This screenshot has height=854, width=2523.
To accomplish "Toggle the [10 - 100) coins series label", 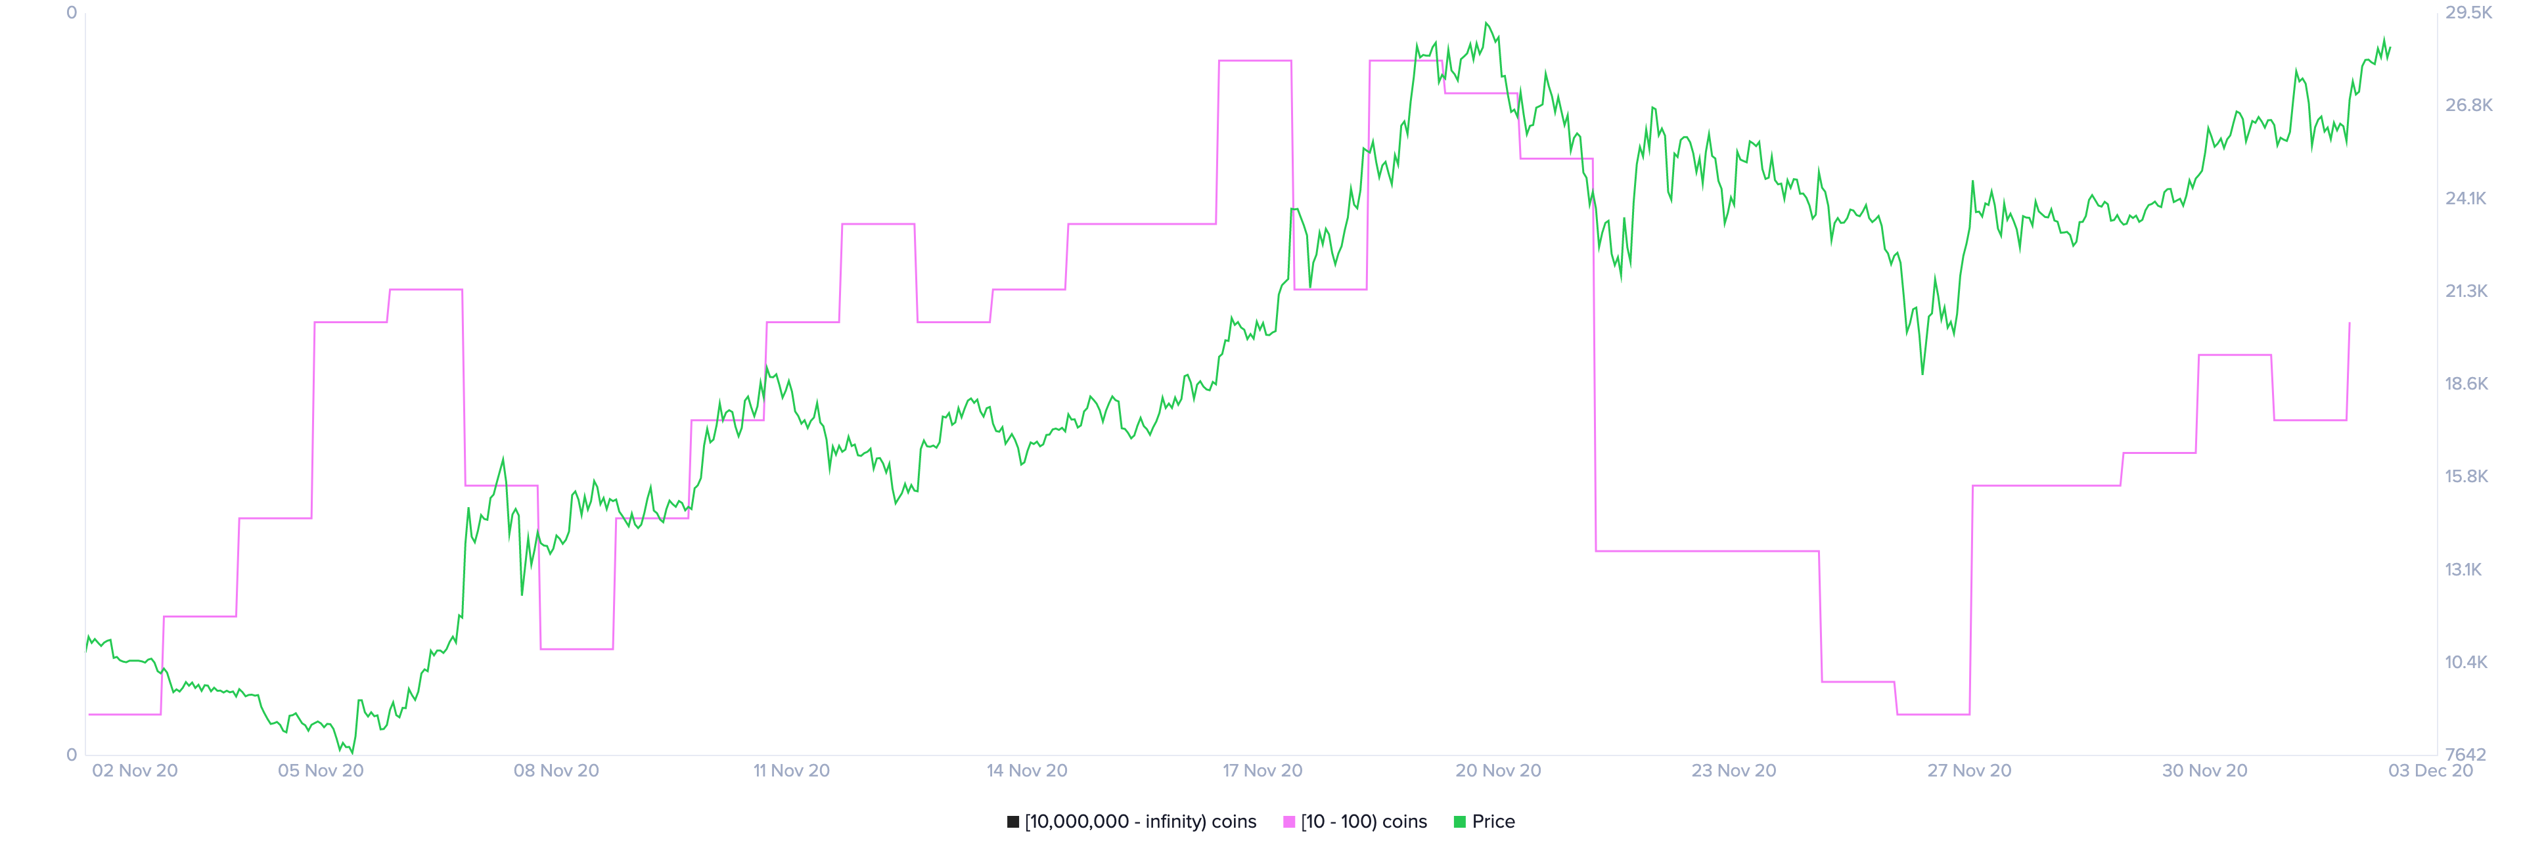I will tap(1363, 822).
